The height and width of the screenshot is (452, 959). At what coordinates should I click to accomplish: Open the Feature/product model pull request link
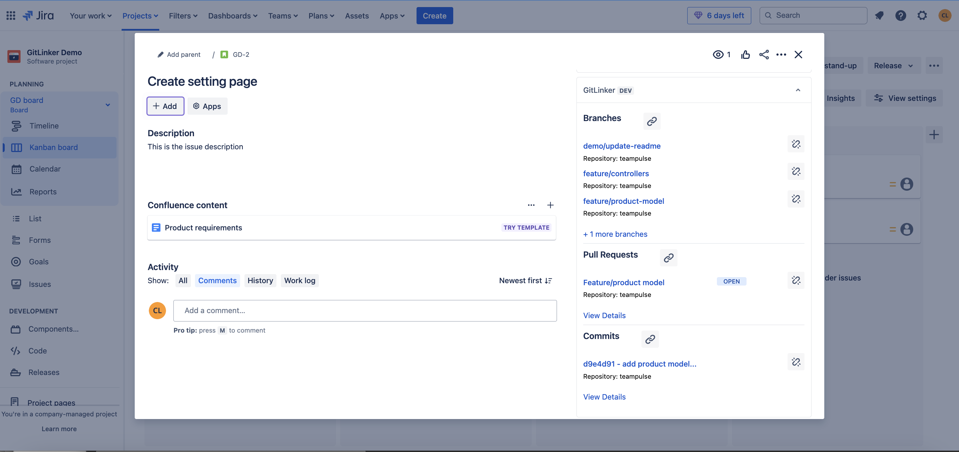coord(624,282)
